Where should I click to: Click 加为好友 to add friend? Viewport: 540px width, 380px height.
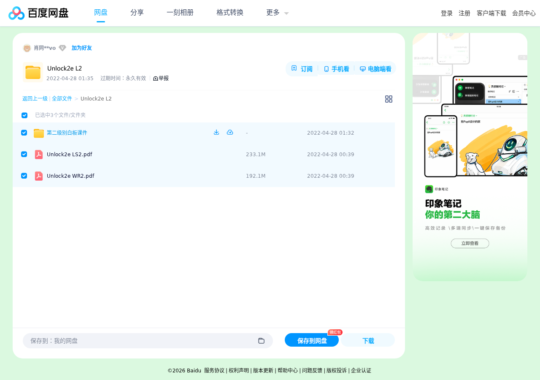81,48
